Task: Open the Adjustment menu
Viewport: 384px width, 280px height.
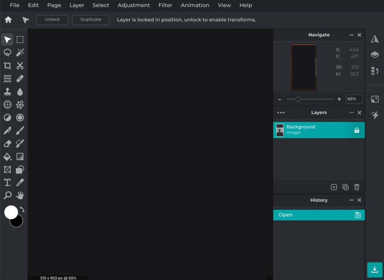Action: point(133,5)
